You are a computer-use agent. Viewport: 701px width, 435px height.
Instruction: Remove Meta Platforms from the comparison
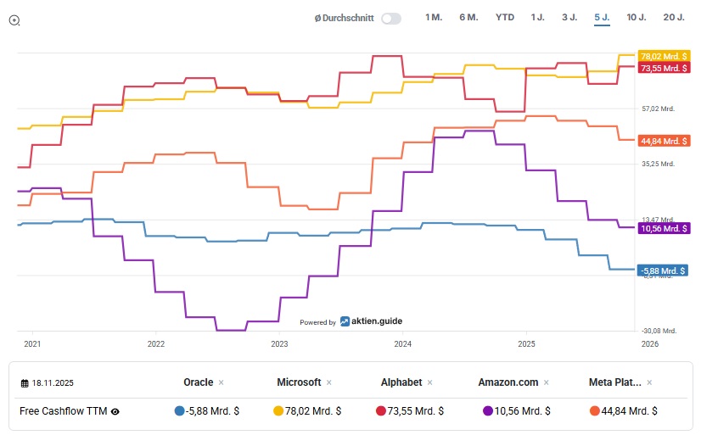[652, 382]
